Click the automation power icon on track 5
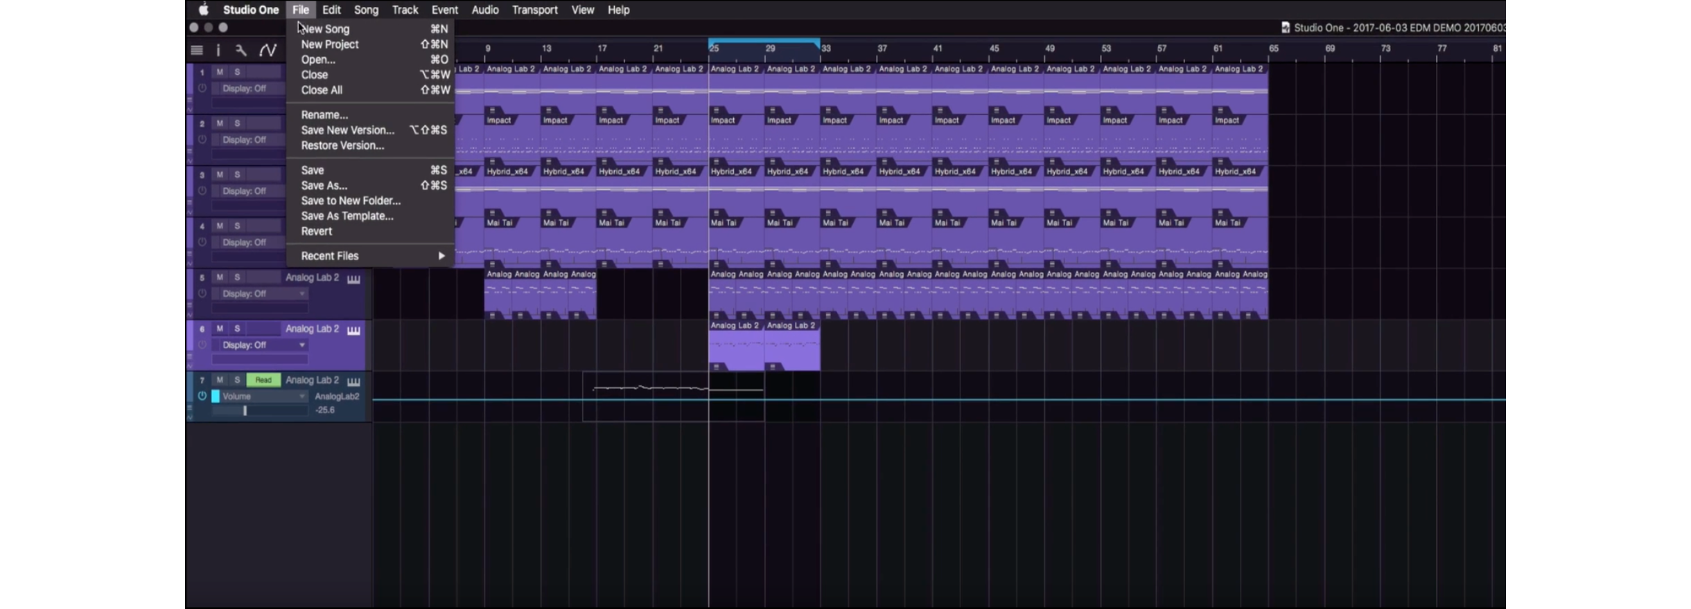This screenshot has width=1691, height=609. click(x=202, y=293)
